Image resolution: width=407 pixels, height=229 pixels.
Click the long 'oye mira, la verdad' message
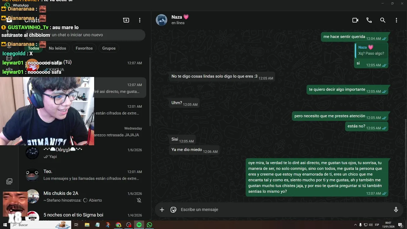(x=318, y=177)
